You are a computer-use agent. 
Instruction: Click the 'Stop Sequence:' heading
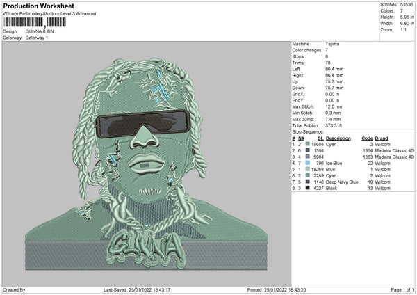click(308, 132)
